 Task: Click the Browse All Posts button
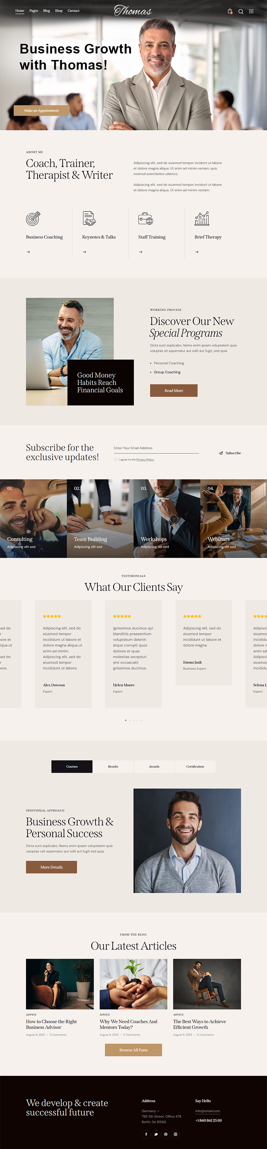(133, 1050)
